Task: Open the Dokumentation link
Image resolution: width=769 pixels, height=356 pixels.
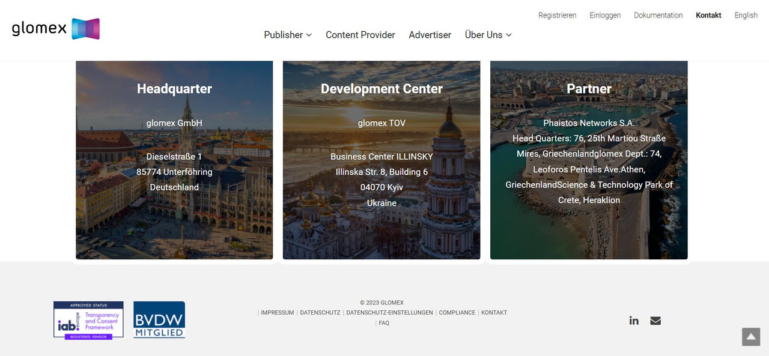Action: click(658, 16)
